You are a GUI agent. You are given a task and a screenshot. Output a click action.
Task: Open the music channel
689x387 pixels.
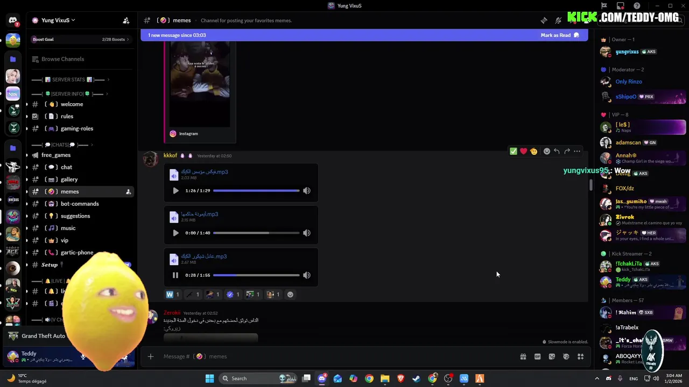click(81, 228)
